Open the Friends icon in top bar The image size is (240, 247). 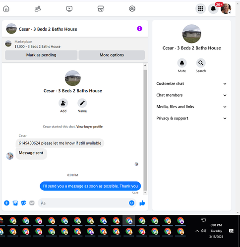click(x=38, y=8)
